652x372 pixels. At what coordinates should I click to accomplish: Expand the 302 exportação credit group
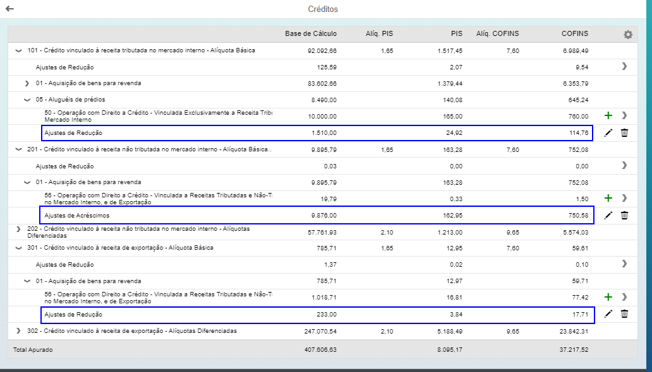(18, 330)
